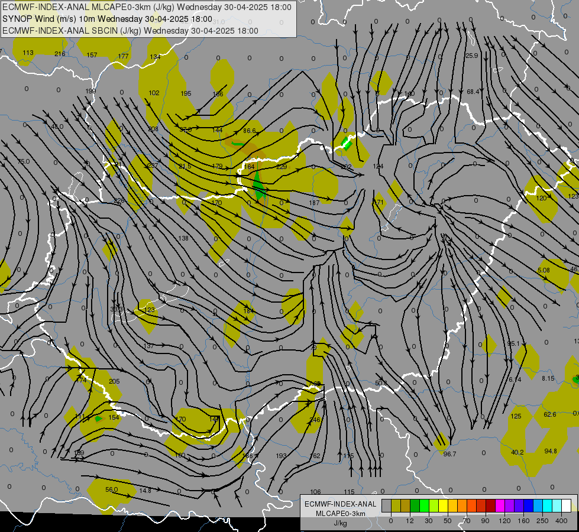Click the legend tick label '30'
The image size is (579, 532).
pyautogui.click(x=428, y=521)
